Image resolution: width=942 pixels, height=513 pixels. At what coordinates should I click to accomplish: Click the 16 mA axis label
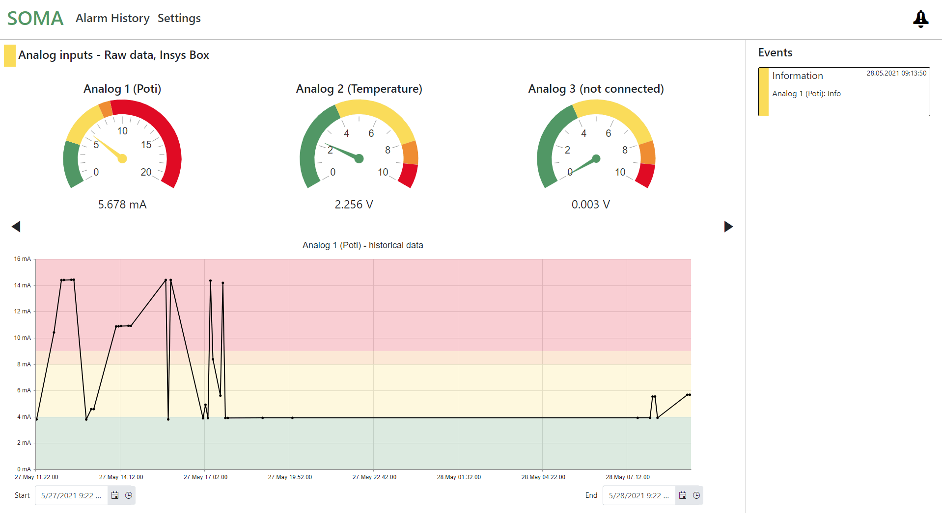pyautogui.click(x=22, y=259)
